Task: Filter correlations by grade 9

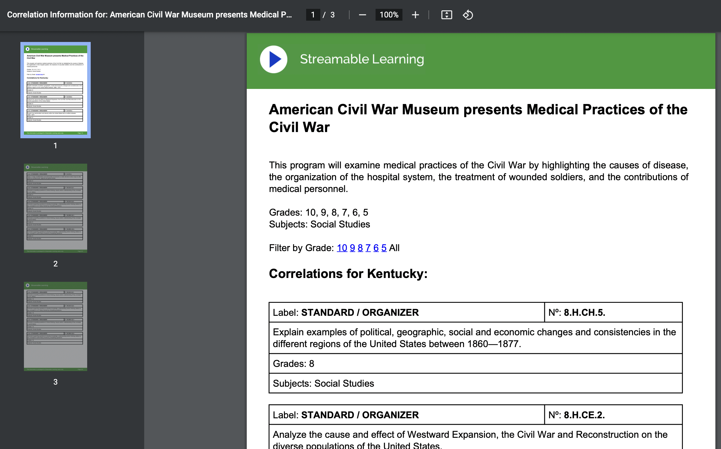Action: [x=352, y=248]
